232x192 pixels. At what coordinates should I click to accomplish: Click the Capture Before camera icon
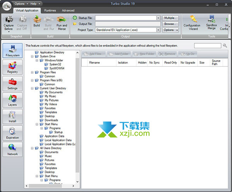9,19
